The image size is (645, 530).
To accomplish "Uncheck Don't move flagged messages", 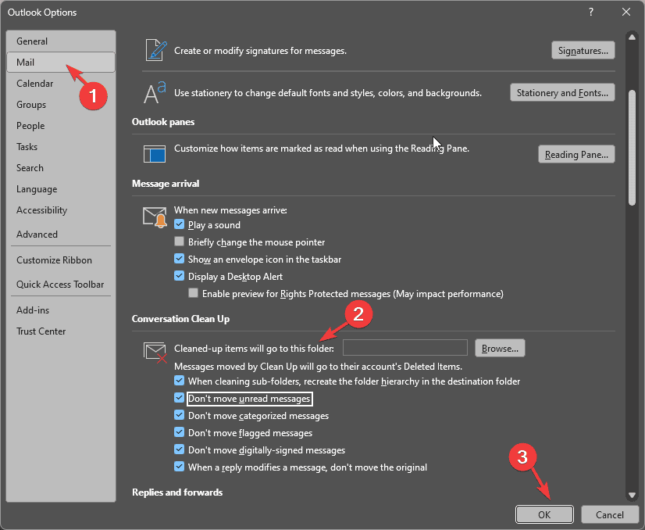I will coord(180,433).
